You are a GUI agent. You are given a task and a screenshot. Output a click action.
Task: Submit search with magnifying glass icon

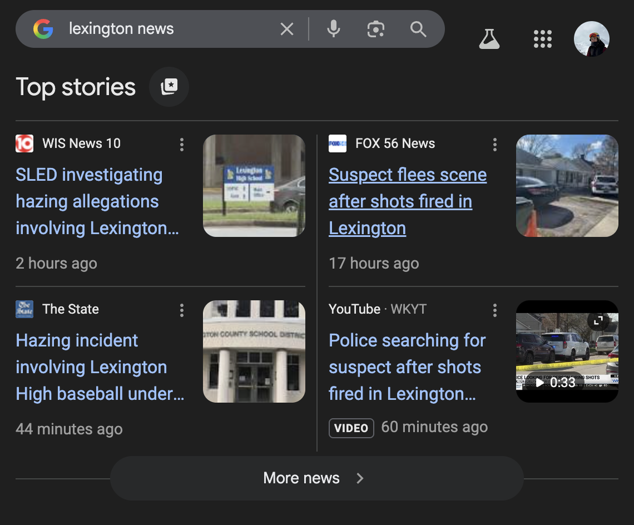[418, 29]
